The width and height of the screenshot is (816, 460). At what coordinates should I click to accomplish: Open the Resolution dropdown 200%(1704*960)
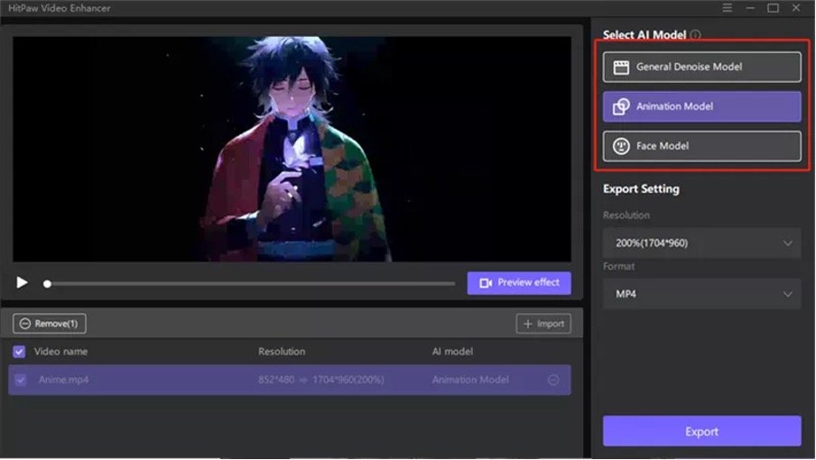pyautogui.click(x=701, y=243)
